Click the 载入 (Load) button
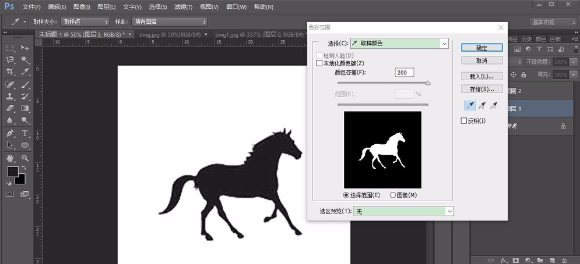Image resolution: width=580 pixels, height=264 pixels. coord(481,76)
